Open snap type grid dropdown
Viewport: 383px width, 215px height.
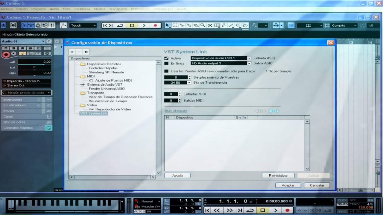(x=310, y=25)
